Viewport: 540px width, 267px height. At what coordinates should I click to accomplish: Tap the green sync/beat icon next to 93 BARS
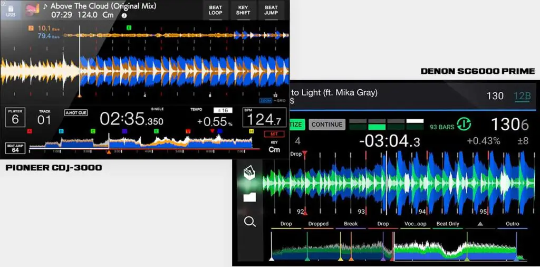pos(464,125)
